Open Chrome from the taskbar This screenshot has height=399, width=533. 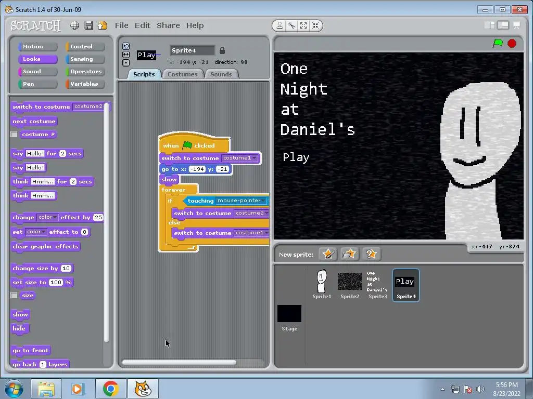[111, 389]
